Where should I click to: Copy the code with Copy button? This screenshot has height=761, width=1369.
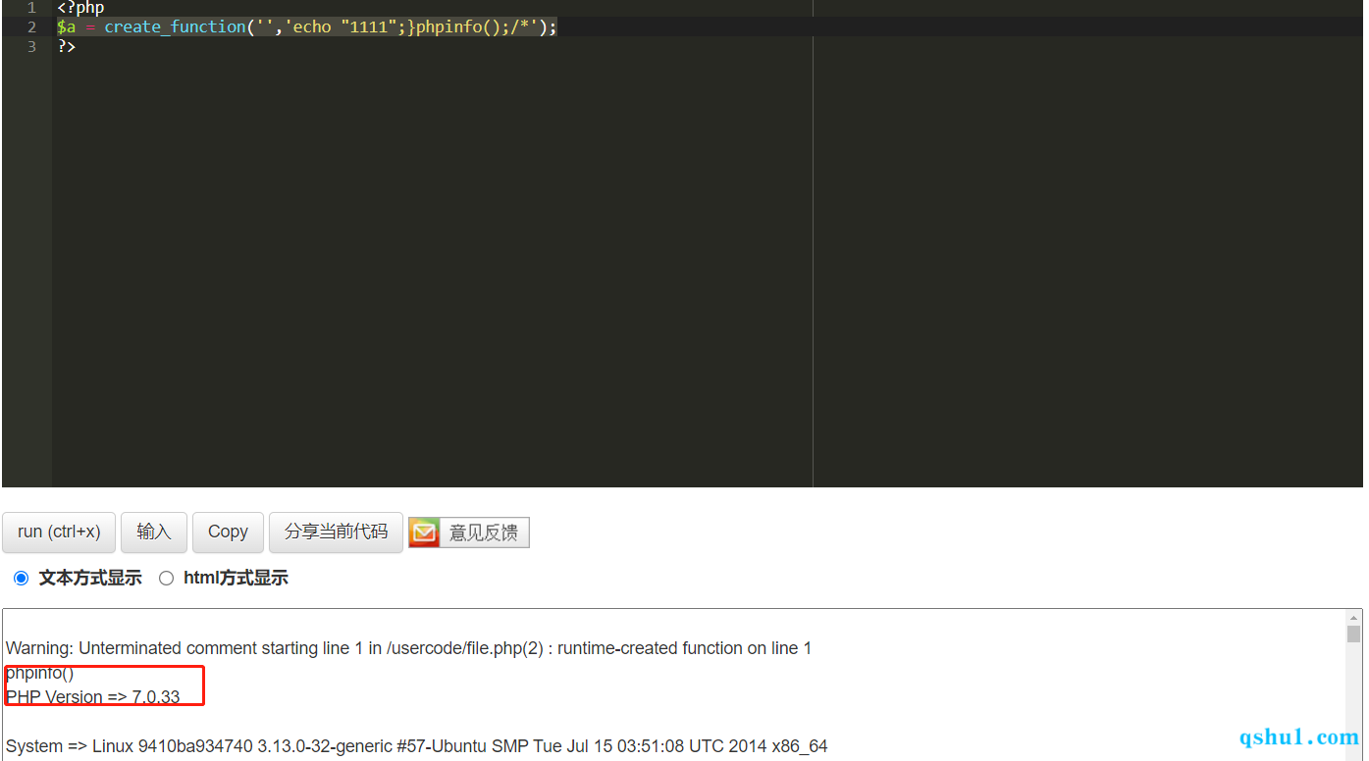(x=228, y=532)
